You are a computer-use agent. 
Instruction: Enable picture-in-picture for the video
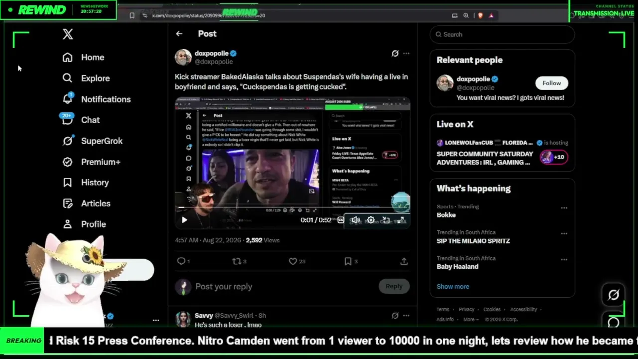pyautogui.click(x=386, y=220)
